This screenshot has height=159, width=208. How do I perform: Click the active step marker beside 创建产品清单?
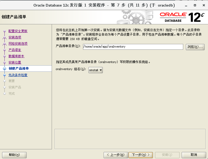pos(5,69)
